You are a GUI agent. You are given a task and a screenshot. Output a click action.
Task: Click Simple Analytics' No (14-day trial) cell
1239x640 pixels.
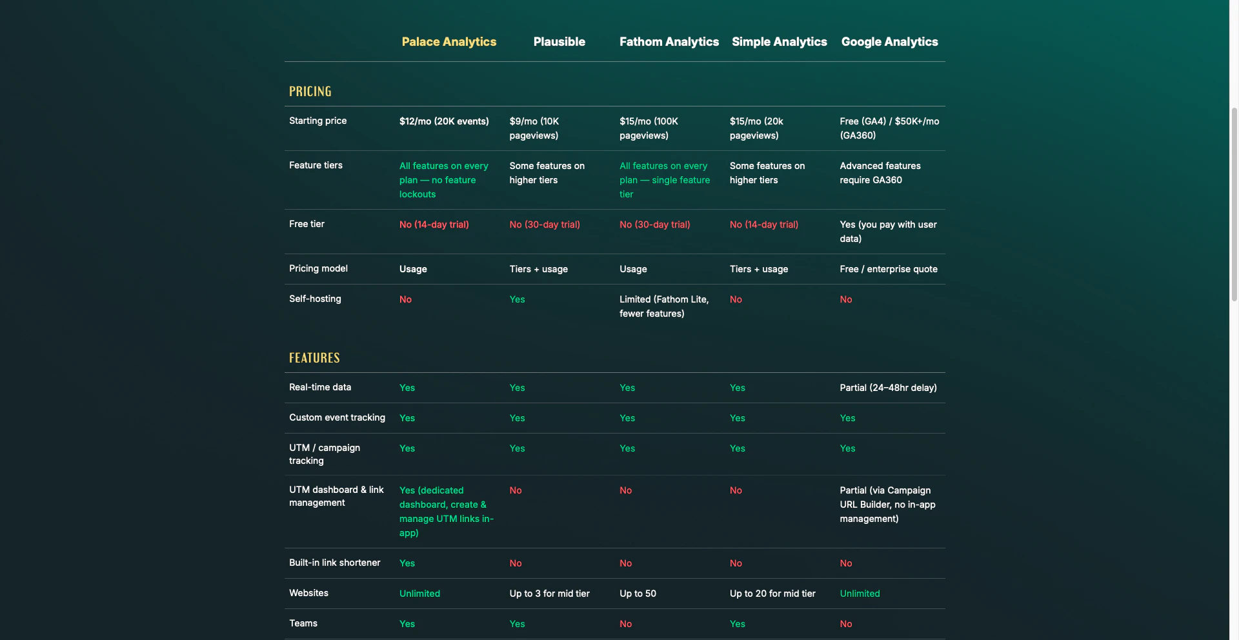764,225
